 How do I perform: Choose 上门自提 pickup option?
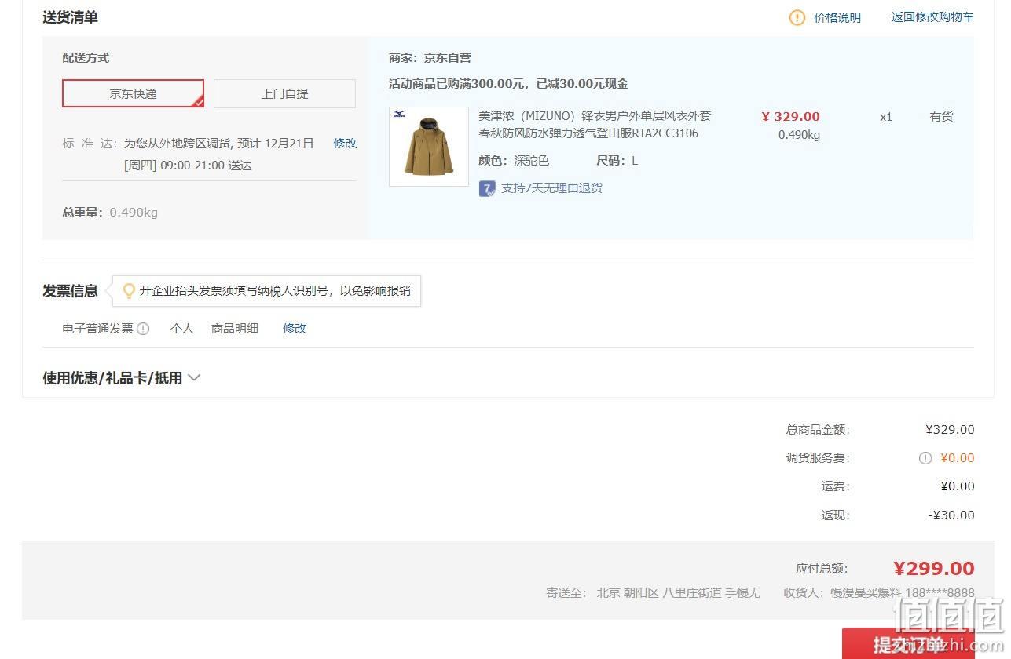[x=284, y=93]
